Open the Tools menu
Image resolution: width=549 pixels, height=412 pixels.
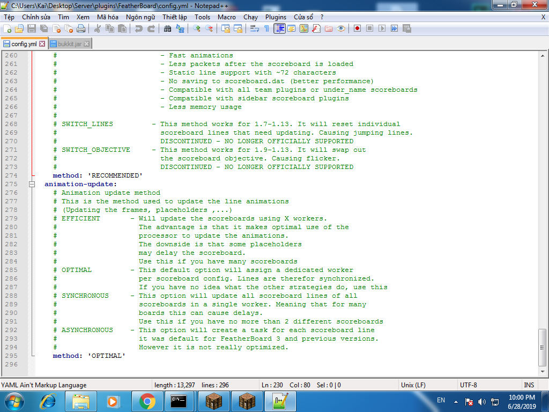(x=202, y=17)
